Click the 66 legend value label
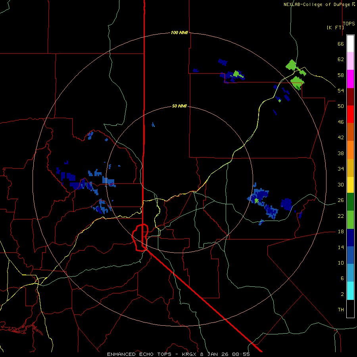 [341, 44]
